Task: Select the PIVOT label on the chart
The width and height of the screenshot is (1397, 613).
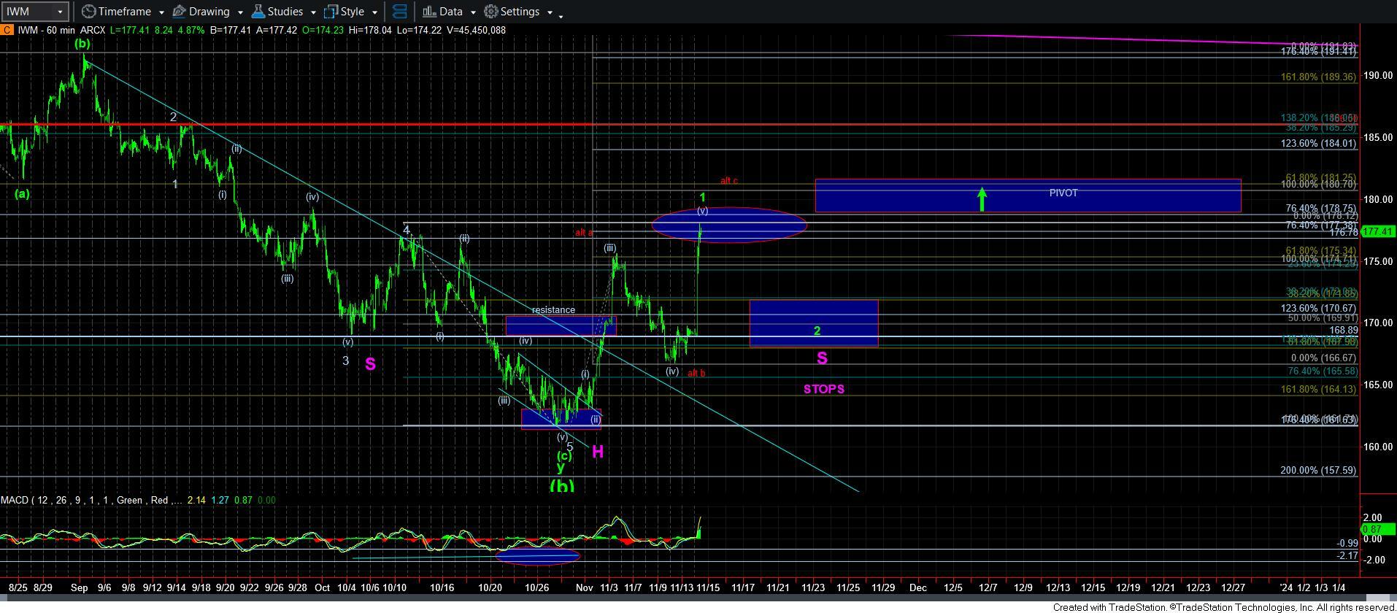Action: pos(1063,193)
